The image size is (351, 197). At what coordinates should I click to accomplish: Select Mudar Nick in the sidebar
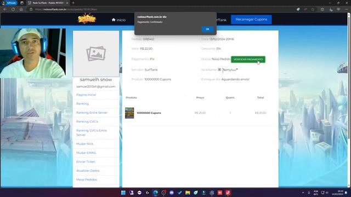point(84,144)
